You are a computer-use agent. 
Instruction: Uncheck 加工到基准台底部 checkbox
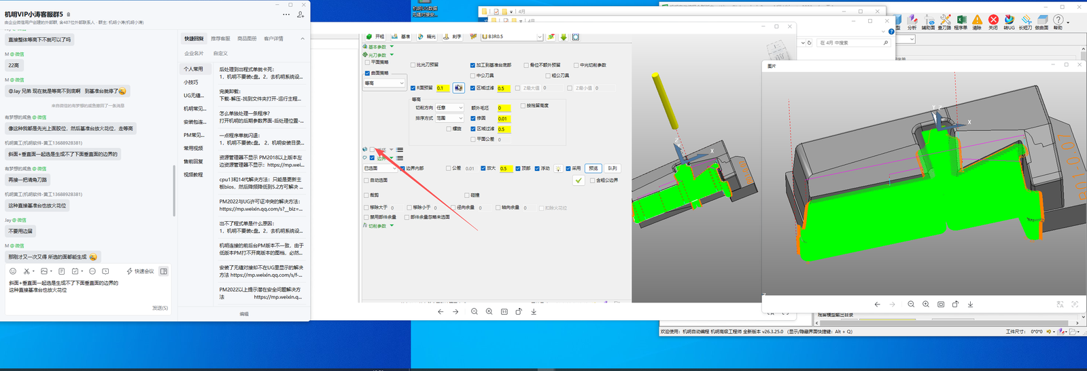(472, 66)
